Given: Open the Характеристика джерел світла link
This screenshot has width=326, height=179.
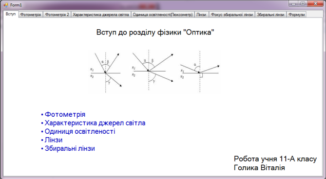Looking at the screenshot, I should click(95, 123).
